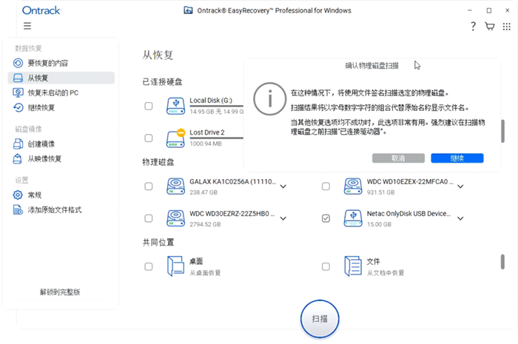Open help via the question mark icon
Image resolution: width=518 pixels, height=344 pixels.
click(x=473, y=26)
